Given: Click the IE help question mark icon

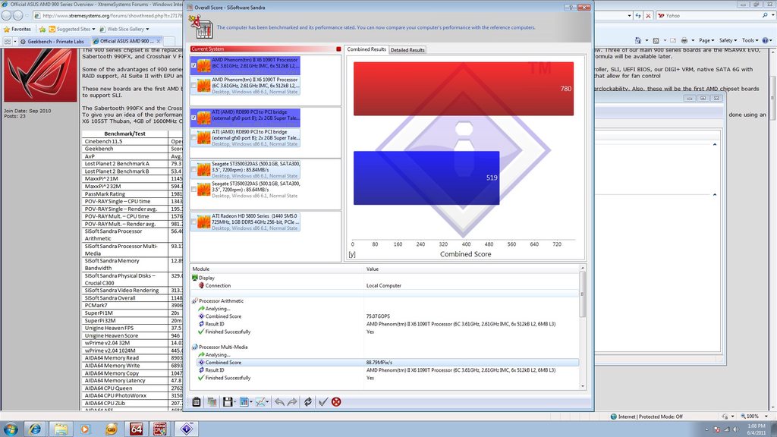Looking at the screenshot, I should tap(765, 41).
